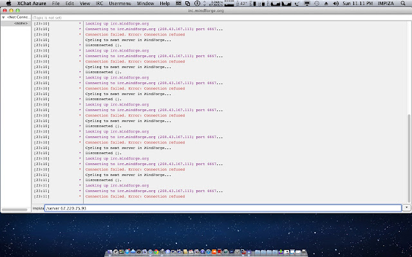Image resolution: width=412 pixels, height=257 pixels.
Task: Click the phone status menu bar icon
Action: point(297,4)
